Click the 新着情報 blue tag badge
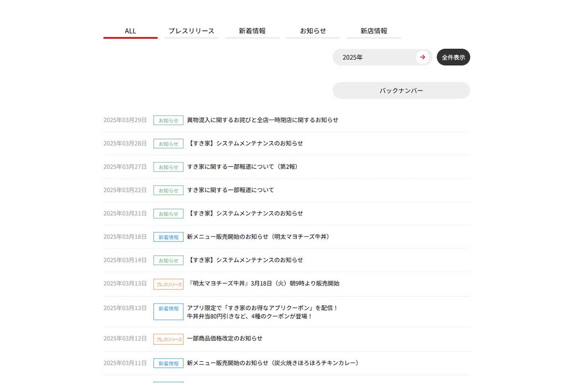Viewport: 574px width, 383px height. [168, 237]
